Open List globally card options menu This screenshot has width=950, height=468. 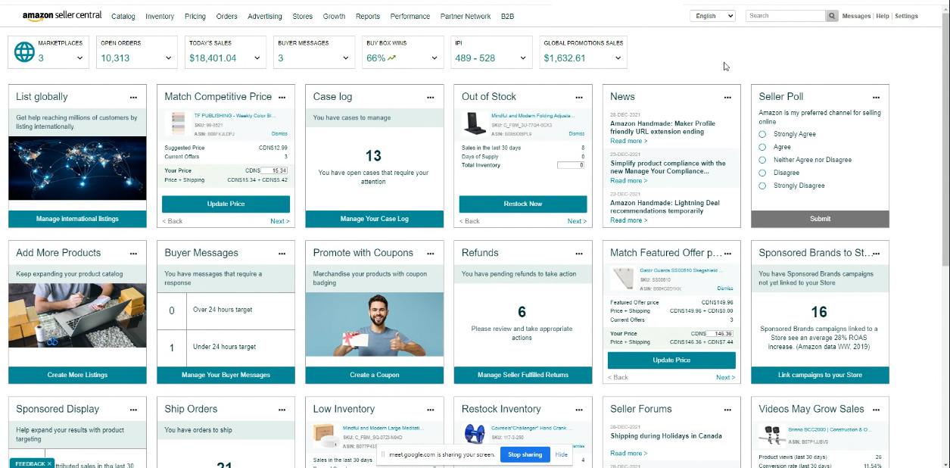click(x=133, y=97)
